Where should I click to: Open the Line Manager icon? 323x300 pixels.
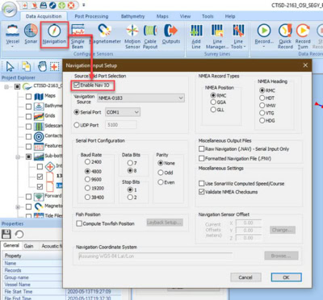tap(217, 30)
